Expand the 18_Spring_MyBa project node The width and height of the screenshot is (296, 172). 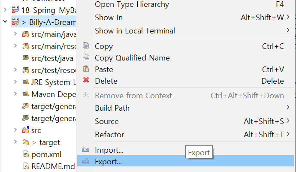pos(5,9)
